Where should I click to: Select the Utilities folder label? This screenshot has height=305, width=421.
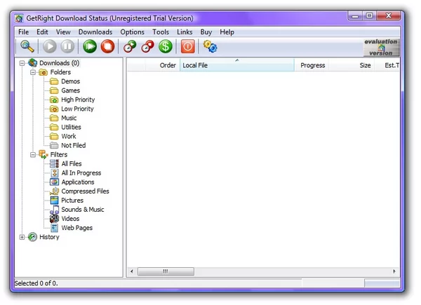[x=71, y=127]
